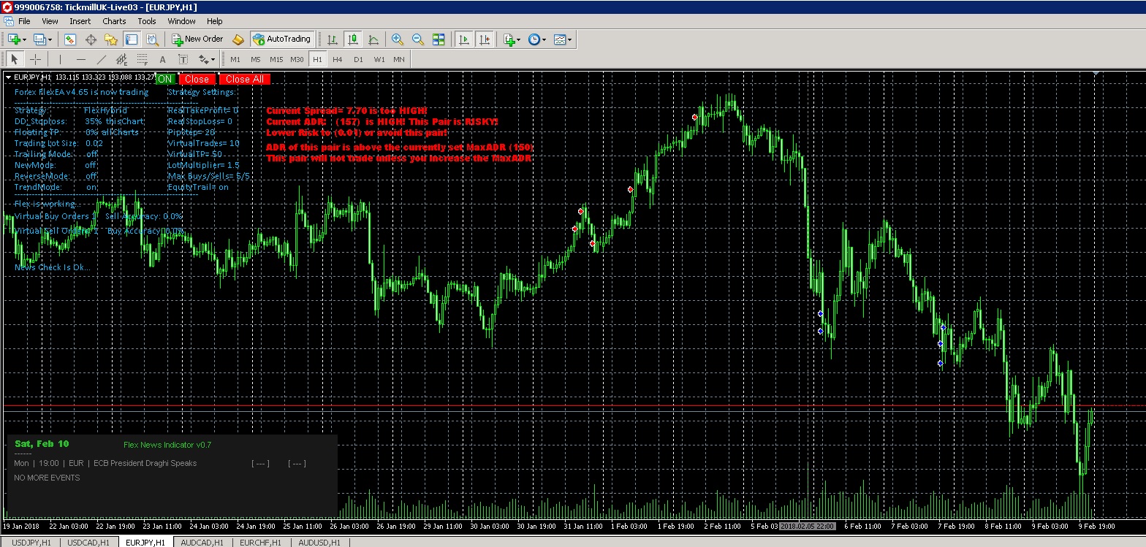Open the Market Watch window icon

click(71, 39)
